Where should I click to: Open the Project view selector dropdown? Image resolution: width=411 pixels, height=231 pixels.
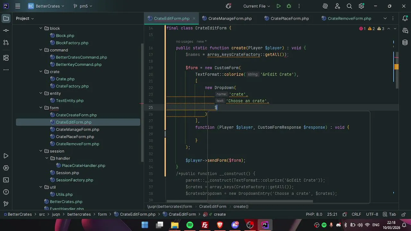[25, 18]
